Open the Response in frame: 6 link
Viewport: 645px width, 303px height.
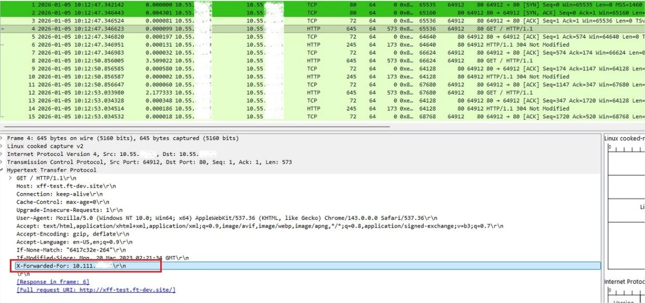click(x=53, y=282)
